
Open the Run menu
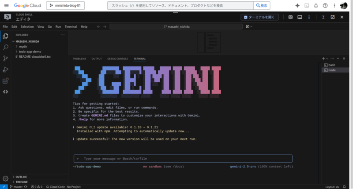point(58,26)
